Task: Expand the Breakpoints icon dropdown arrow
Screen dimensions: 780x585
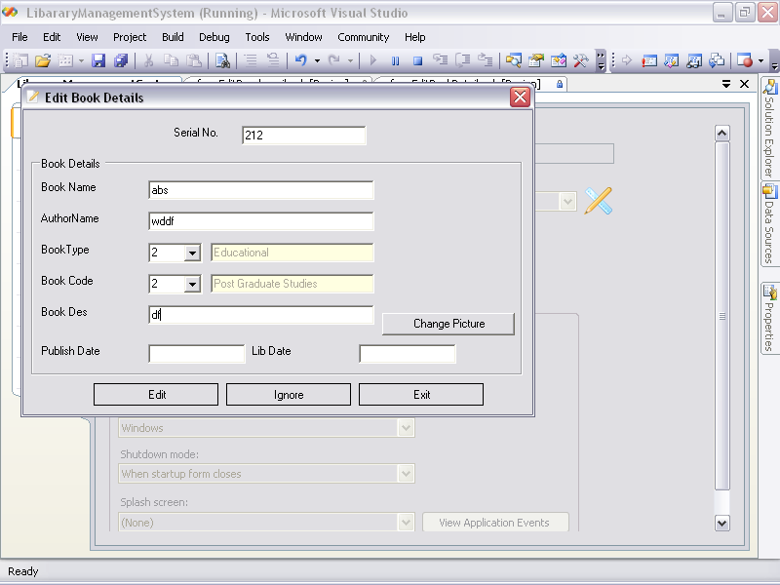Action: (760, 61)
